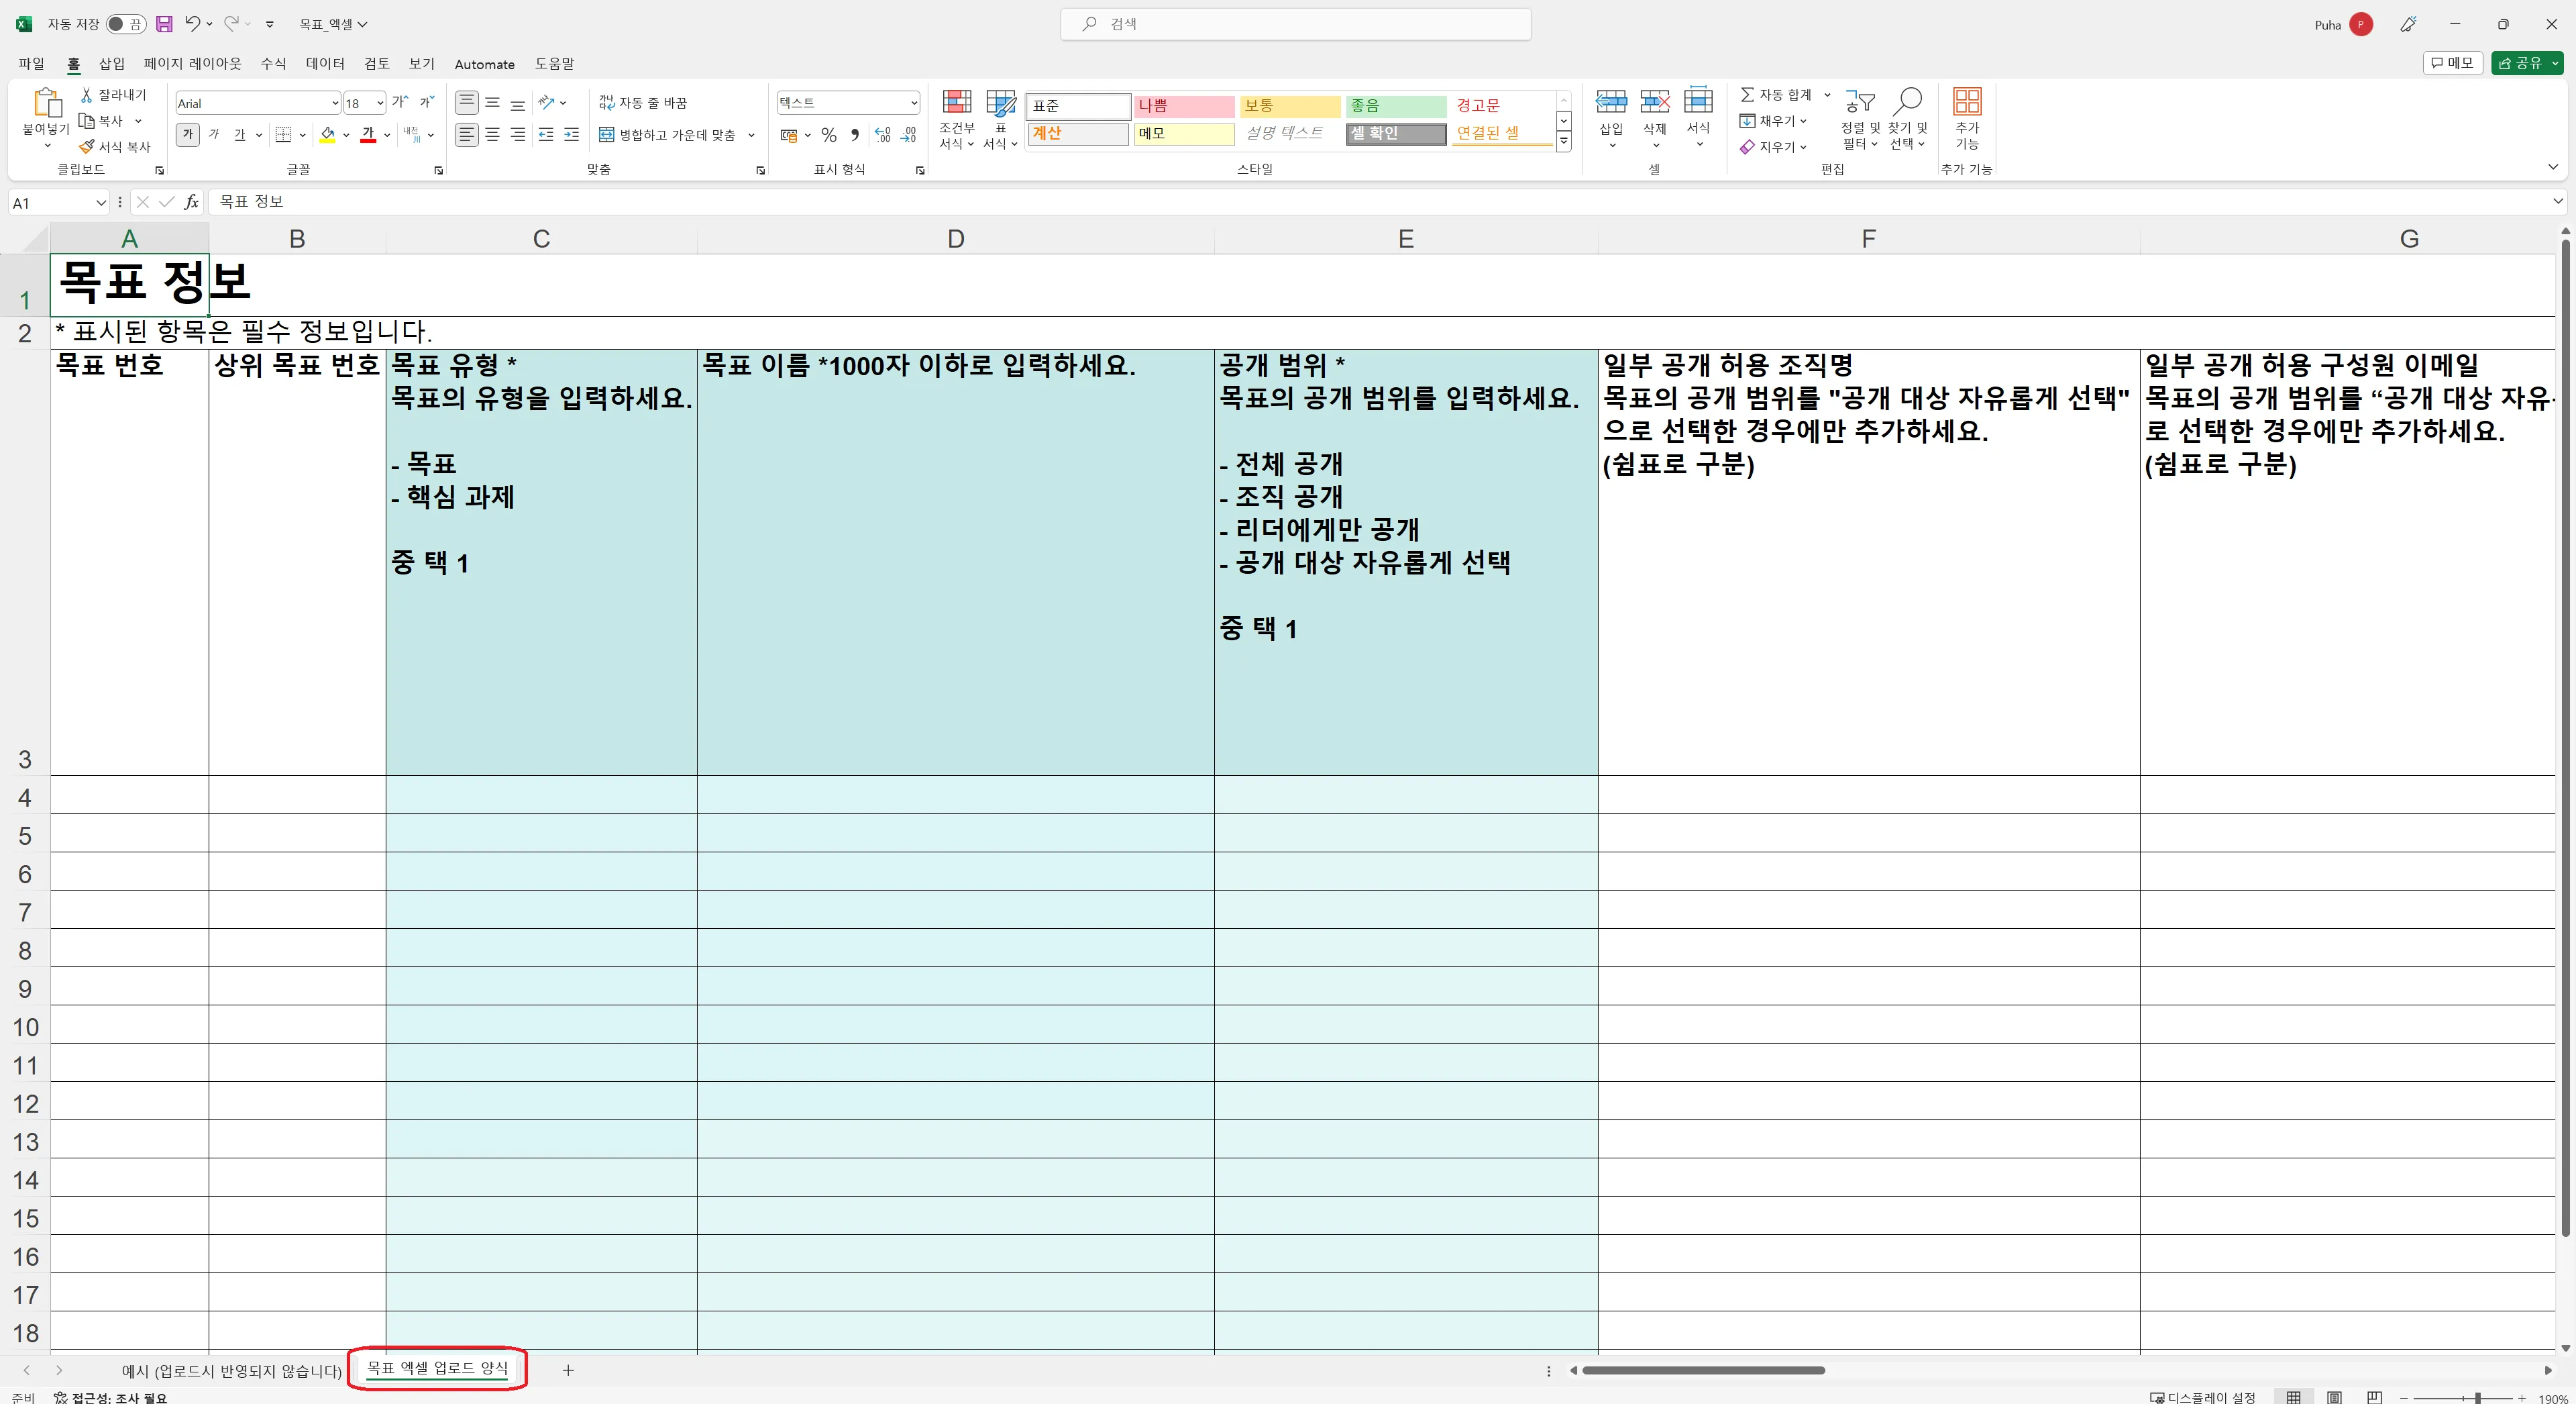Click the horizontal scrollbar thumb

click(1703, 1370)
